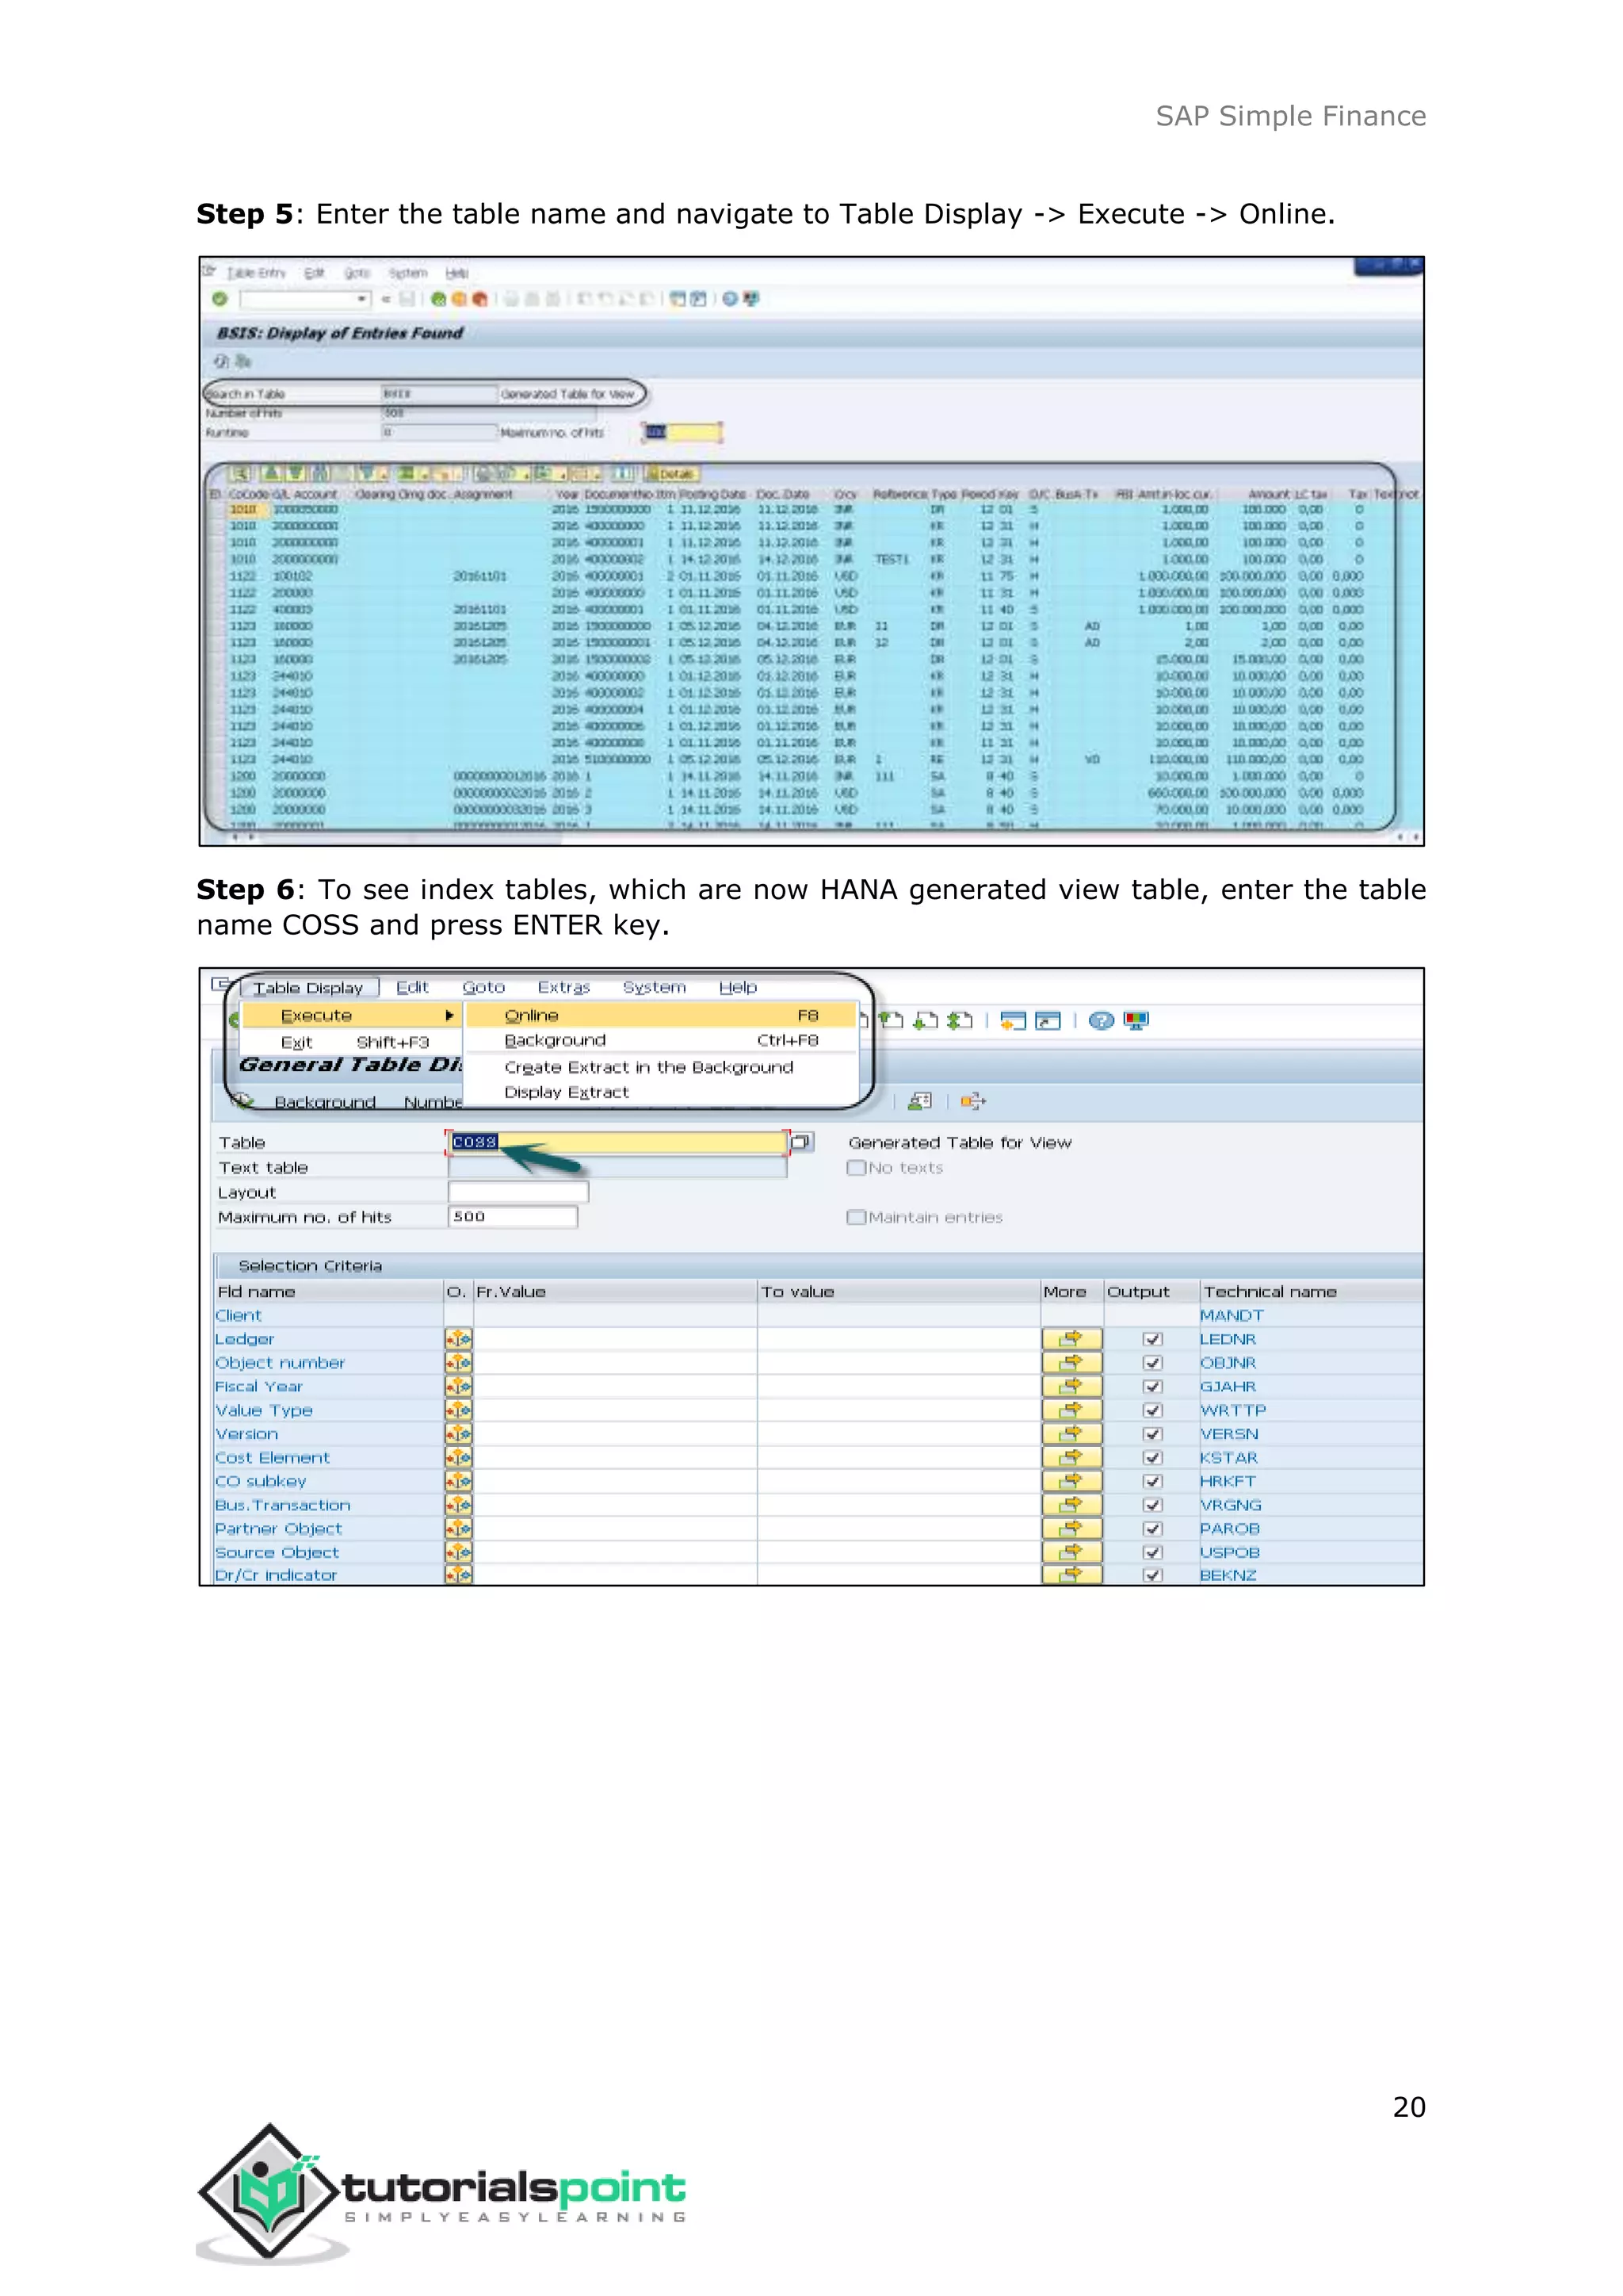Tick the No texts checkbox

pos(855,1168)
